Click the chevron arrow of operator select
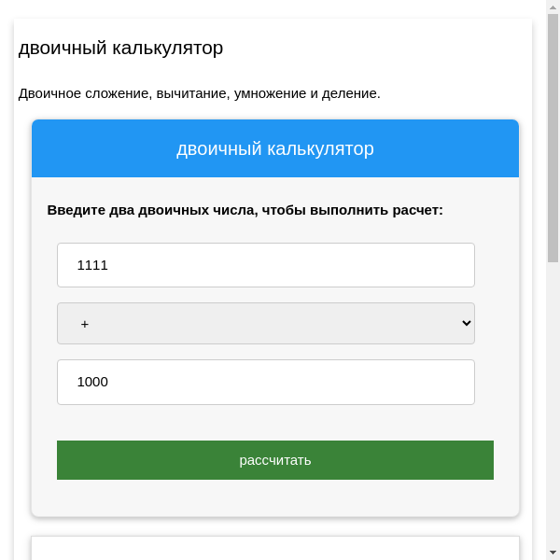The width and height of the screenshot is (560, 560). [x=467, y=323]
